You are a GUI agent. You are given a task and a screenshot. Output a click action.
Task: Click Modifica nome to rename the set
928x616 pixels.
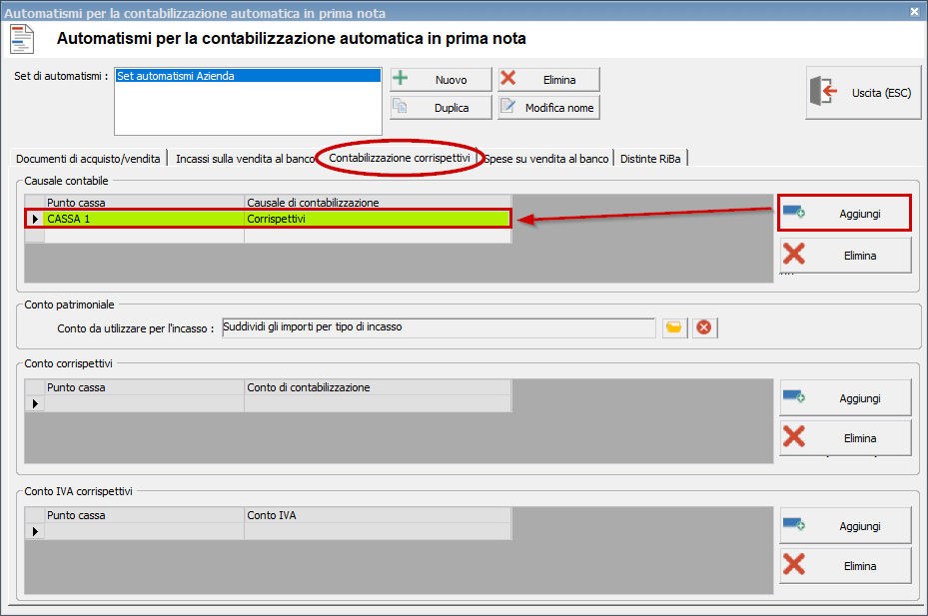pos(548,108)
